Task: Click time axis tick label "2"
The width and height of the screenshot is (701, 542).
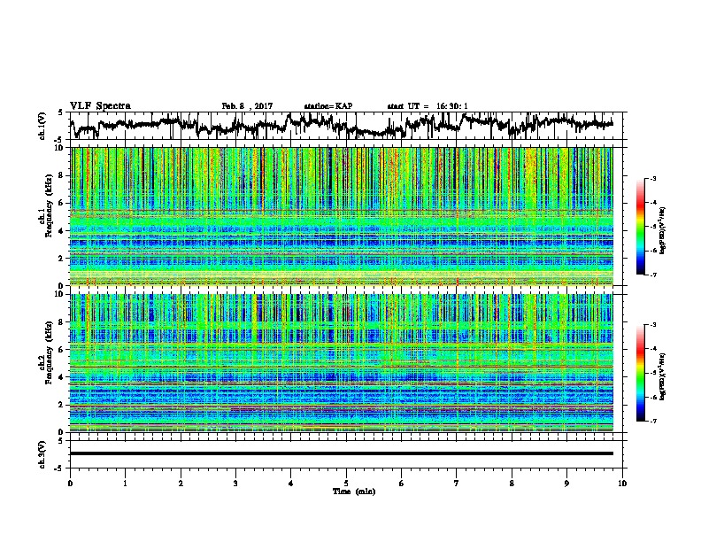Action: [181, 484]
